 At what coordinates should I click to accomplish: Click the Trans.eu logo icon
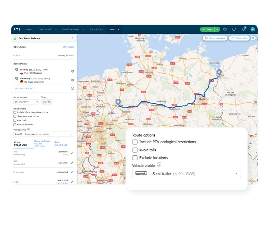(x=17, y=29)
